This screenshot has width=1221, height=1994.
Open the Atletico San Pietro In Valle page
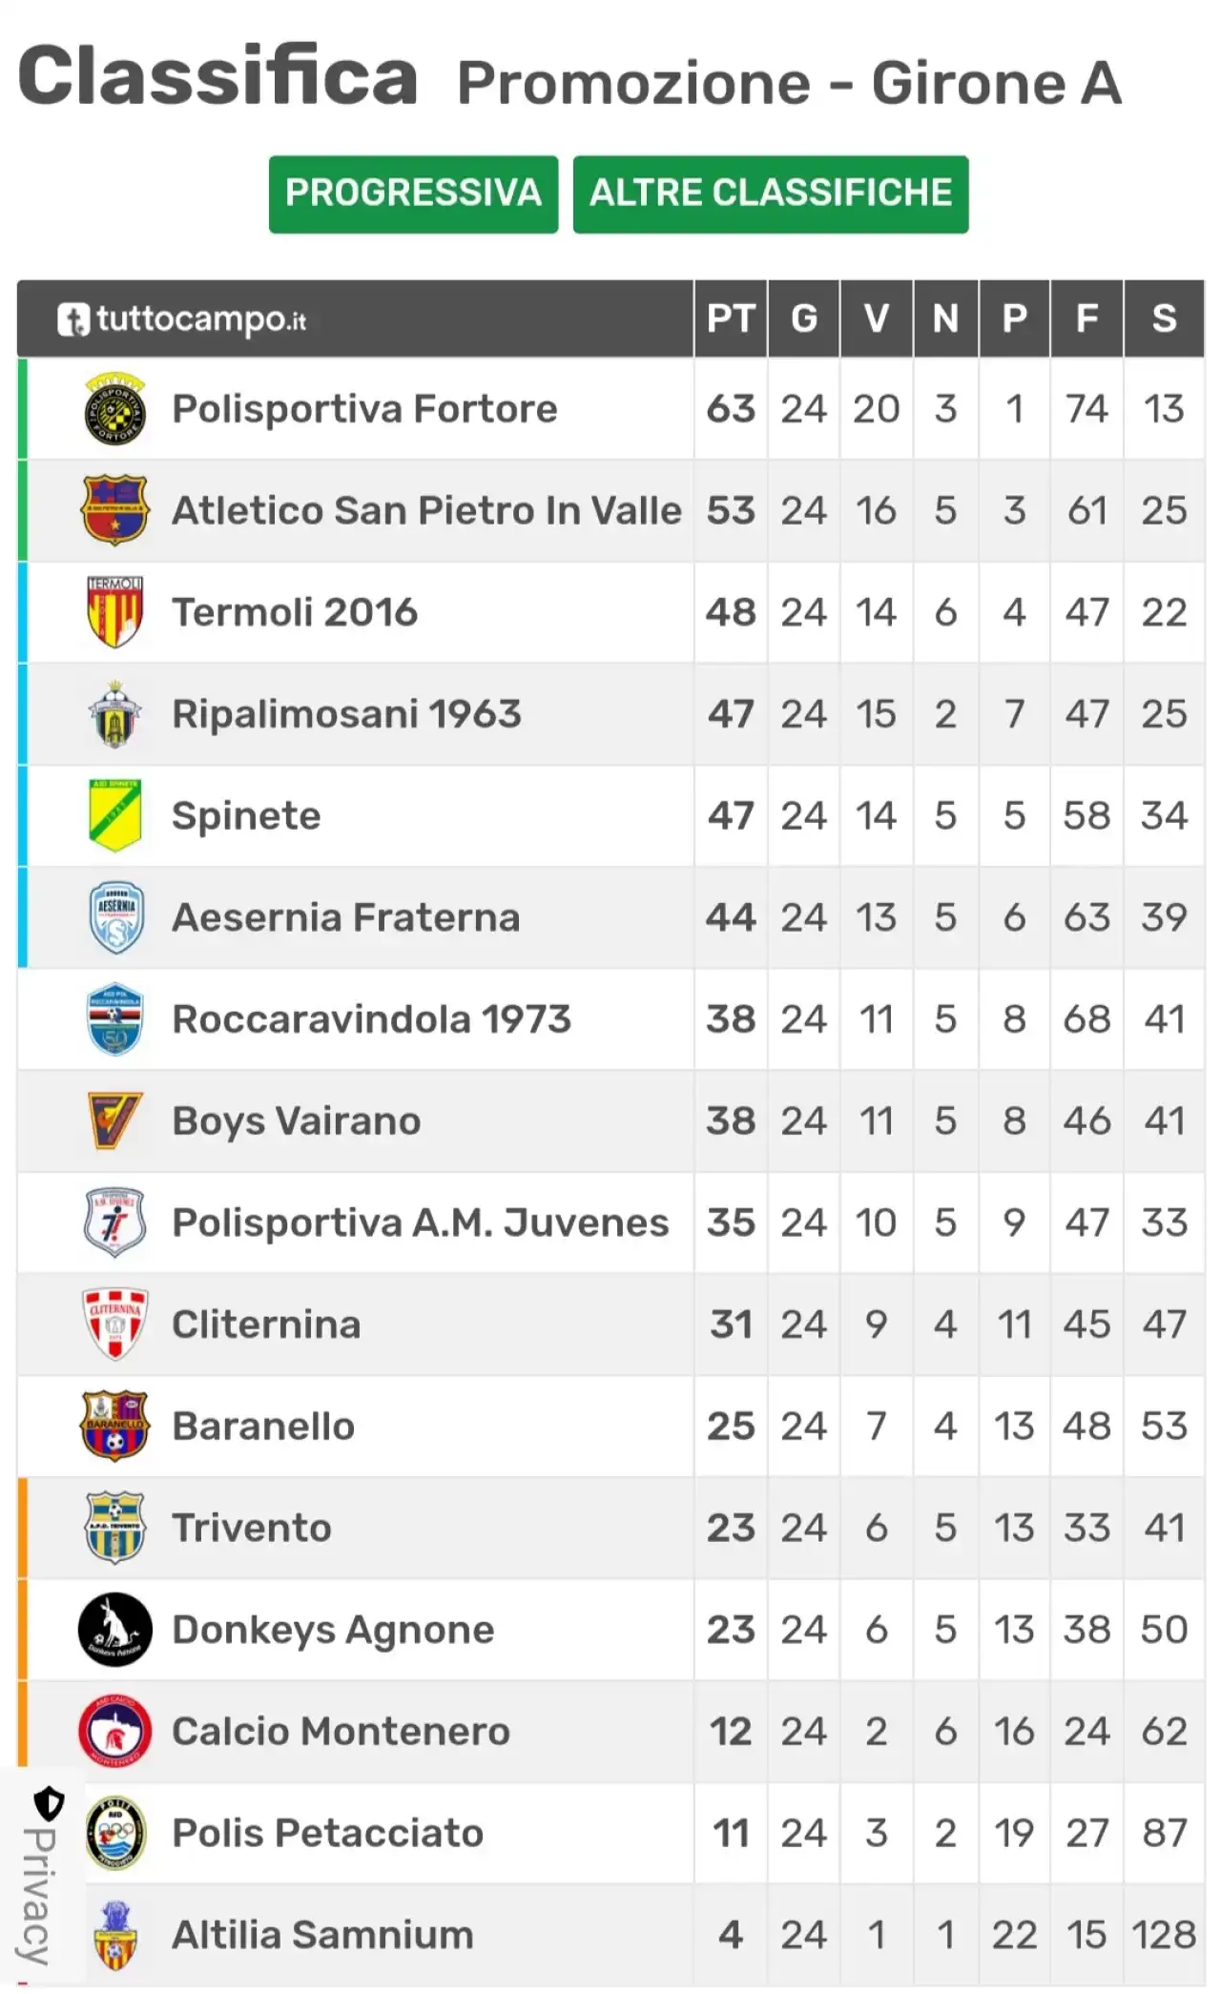(x=426, y=510)
